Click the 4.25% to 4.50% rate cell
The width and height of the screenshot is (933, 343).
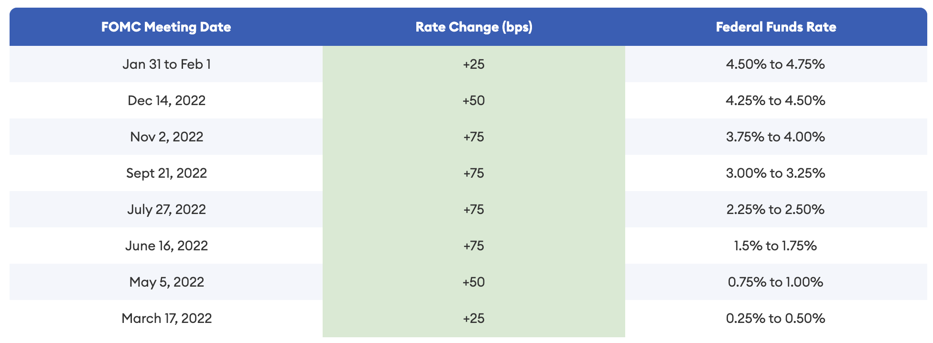[775, 100]
